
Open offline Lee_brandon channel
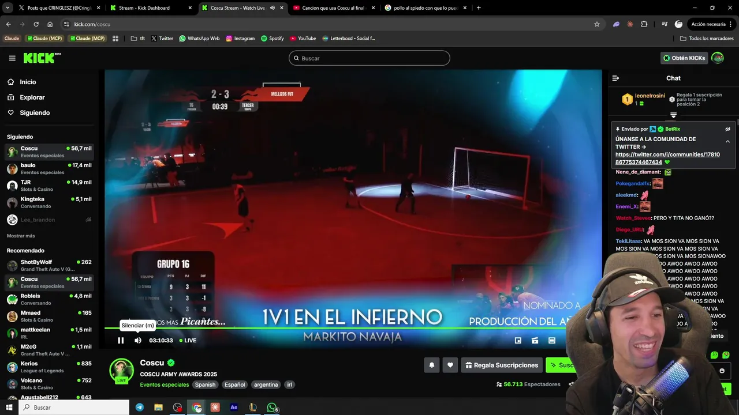pos(49,220)
